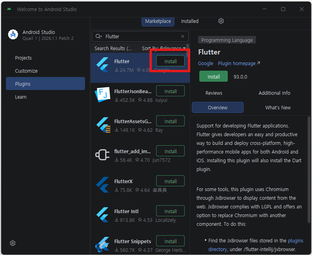Screen dimensions: 312x255
Task: Install Flutter from the list row
Action: (x=170, y=61)
